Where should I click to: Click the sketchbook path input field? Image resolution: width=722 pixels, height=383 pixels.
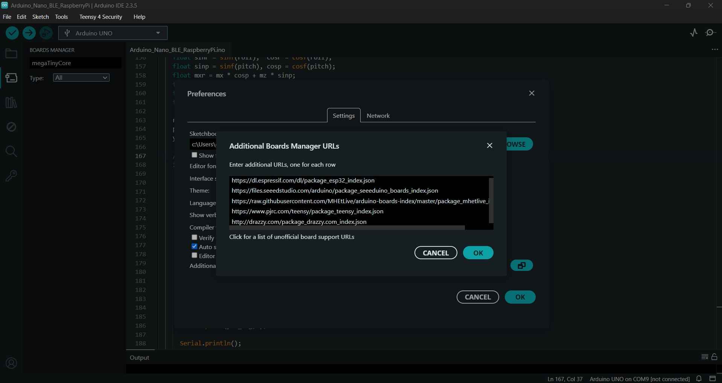click(203, 144)
